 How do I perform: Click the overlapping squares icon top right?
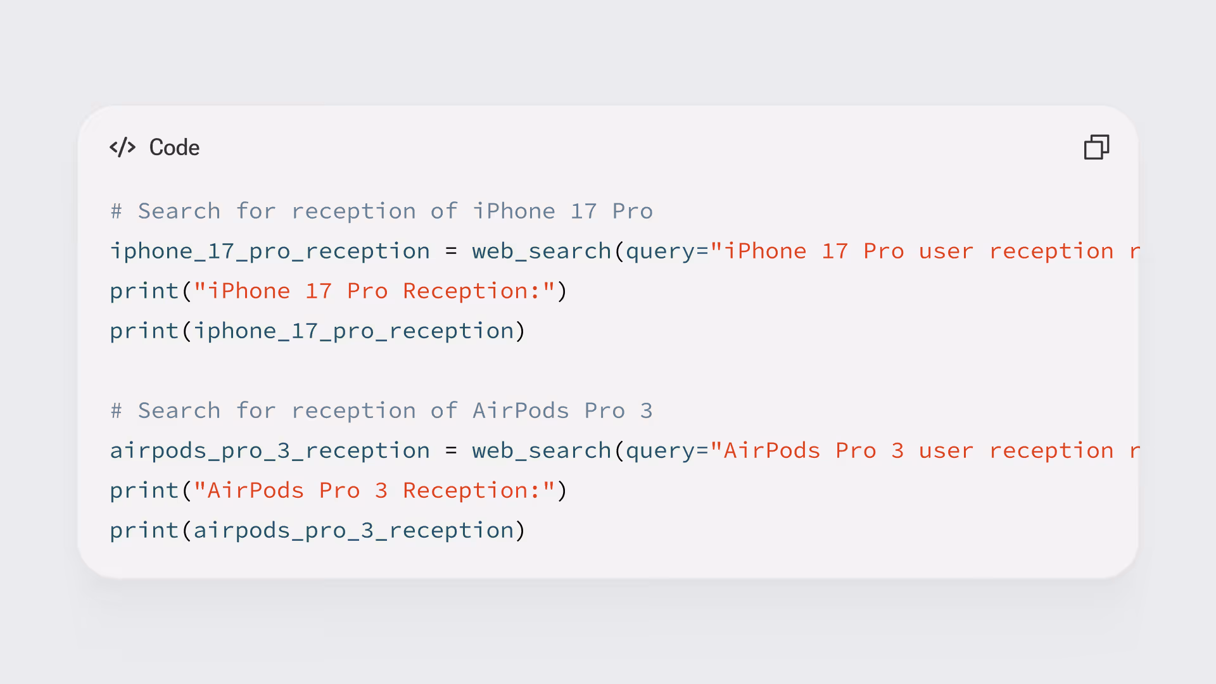click(1097, 147)
